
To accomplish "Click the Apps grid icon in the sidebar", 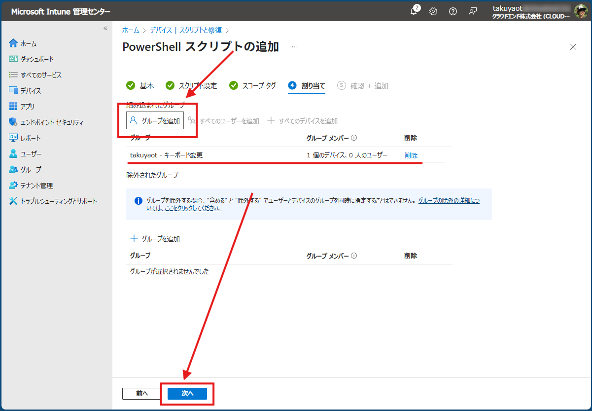I will (13, 107).
